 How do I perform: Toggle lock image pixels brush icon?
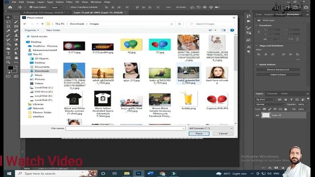point(270,109)
